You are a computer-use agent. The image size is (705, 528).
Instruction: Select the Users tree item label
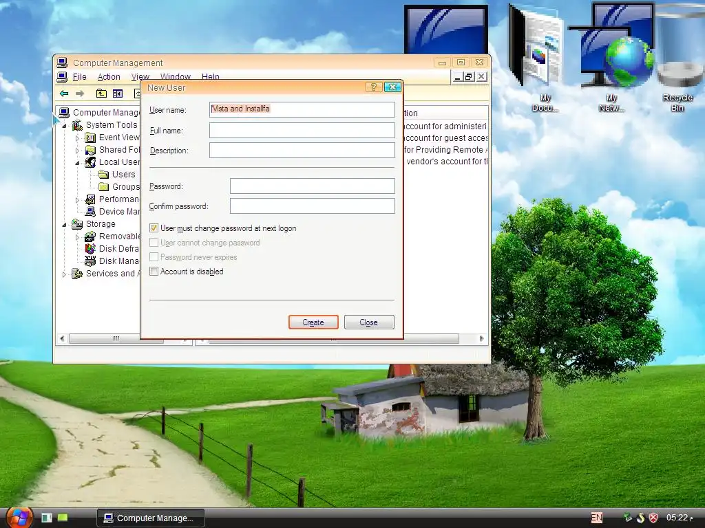pos(124,174)
